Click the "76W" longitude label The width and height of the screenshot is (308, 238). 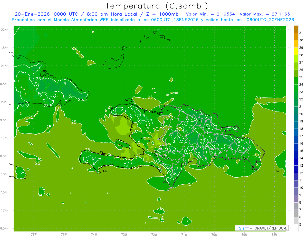(x=34, y=235)
